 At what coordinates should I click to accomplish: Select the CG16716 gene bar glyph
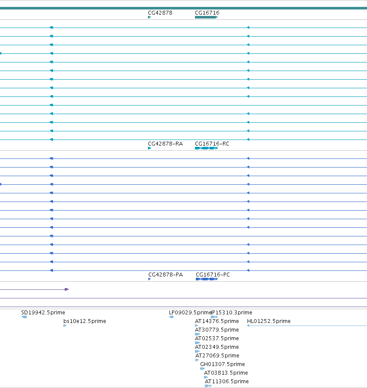(207, 17)
